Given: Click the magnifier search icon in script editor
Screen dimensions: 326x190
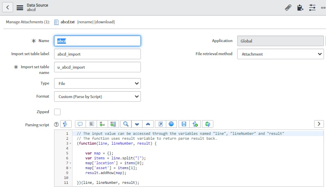Looking at the screenshot, I should 126,124.
